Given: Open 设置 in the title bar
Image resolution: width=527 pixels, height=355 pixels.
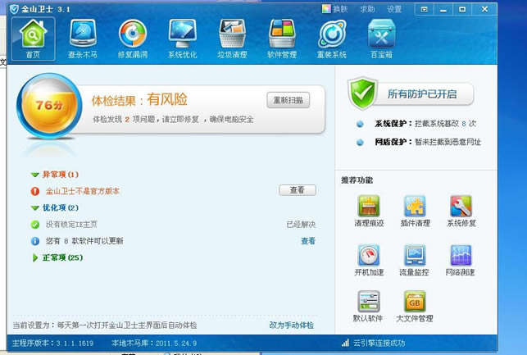Looking at the screenshot, I should pyautogui.click(x=394, y=9).
